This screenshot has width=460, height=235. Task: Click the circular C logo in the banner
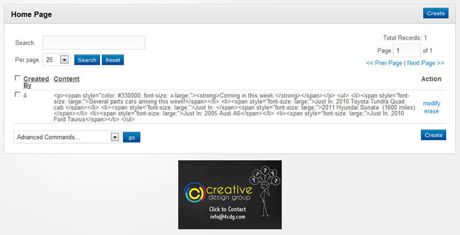click(x=195, y=192)
